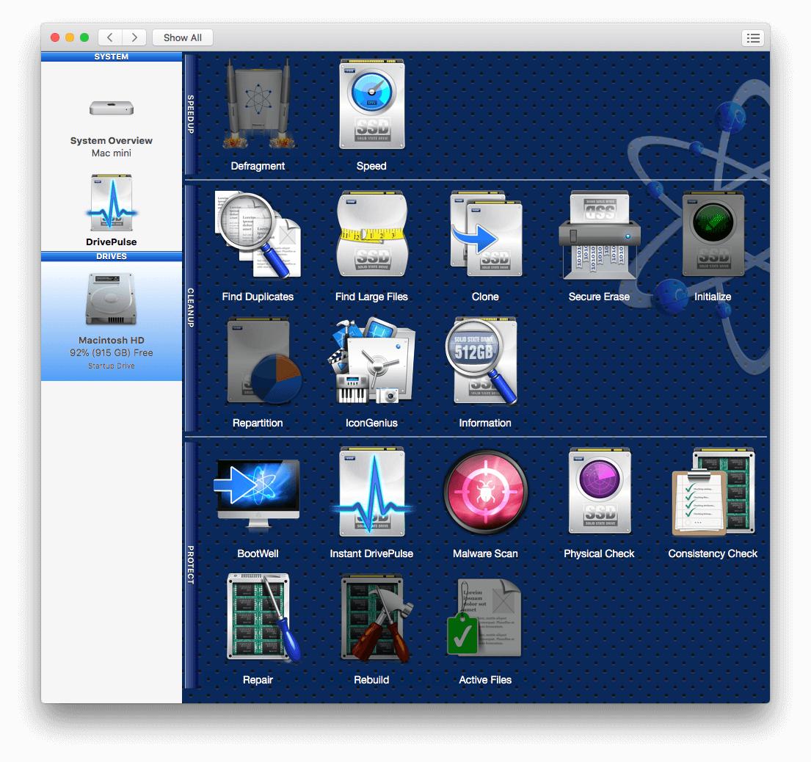Select the Repair tool

[x=258, y=617]
